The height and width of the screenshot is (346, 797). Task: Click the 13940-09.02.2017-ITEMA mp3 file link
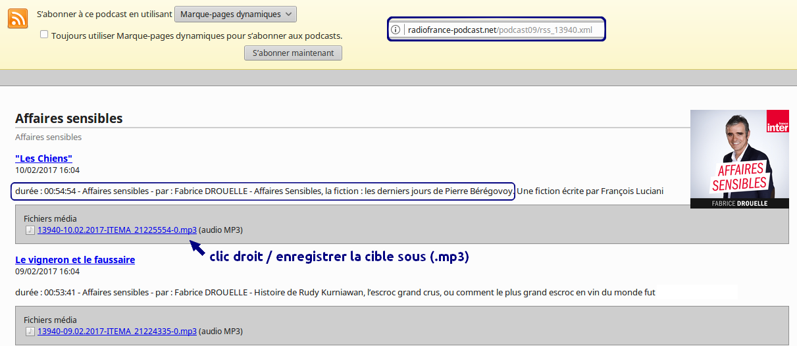click(117, 332)
